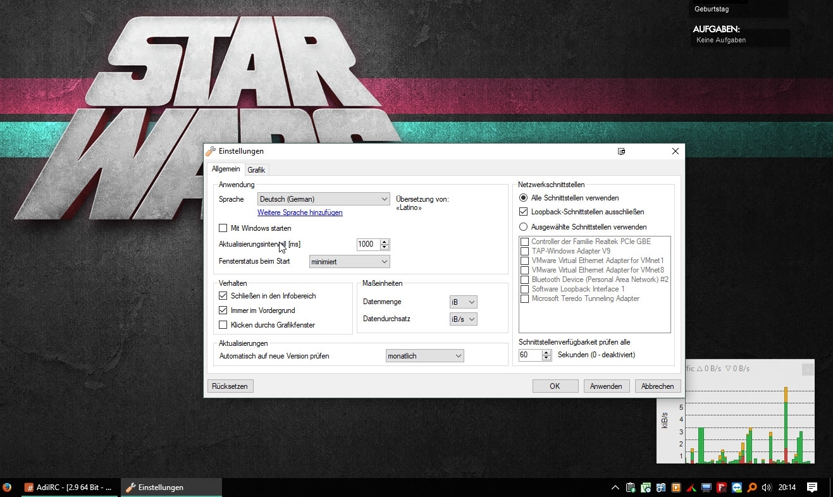
Task: Show hidden tray icons with the chevron
Action: pos(615,488)
